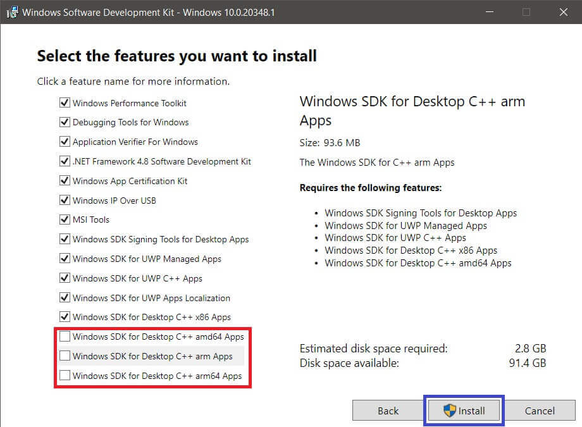Uncheck .NET Framework 4.8 Software Development Kit

point(65,161)
